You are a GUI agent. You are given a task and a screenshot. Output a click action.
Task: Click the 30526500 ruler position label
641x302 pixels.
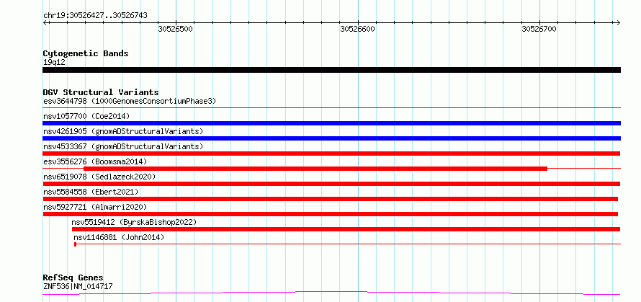point(176,30)
